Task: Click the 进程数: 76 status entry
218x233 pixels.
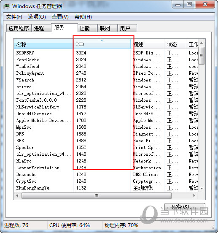Action: pyautogui.click(x=16, y=225)
